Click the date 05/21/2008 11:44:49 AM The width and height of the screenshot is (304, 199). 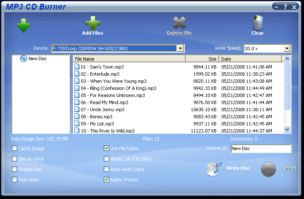point(247,88)
